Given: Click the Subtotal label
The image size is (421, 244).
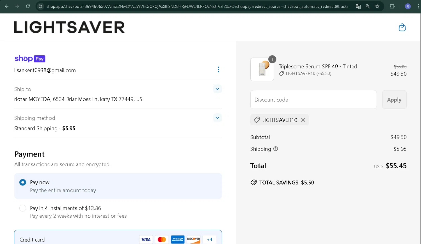Looking at the screenshot, I should tap(260, 137).
